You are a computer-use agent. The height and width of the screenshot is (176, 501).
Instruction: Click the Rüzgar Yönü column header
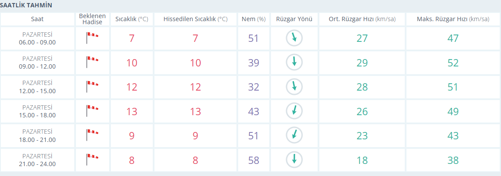(294, 19)
